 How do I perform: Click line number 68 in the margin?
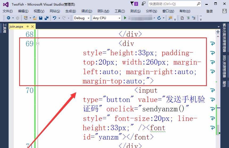30,35
